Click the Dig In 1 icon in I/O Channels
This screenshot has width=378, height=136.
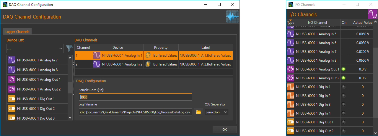pyautogui.click(x=291, y=87)
